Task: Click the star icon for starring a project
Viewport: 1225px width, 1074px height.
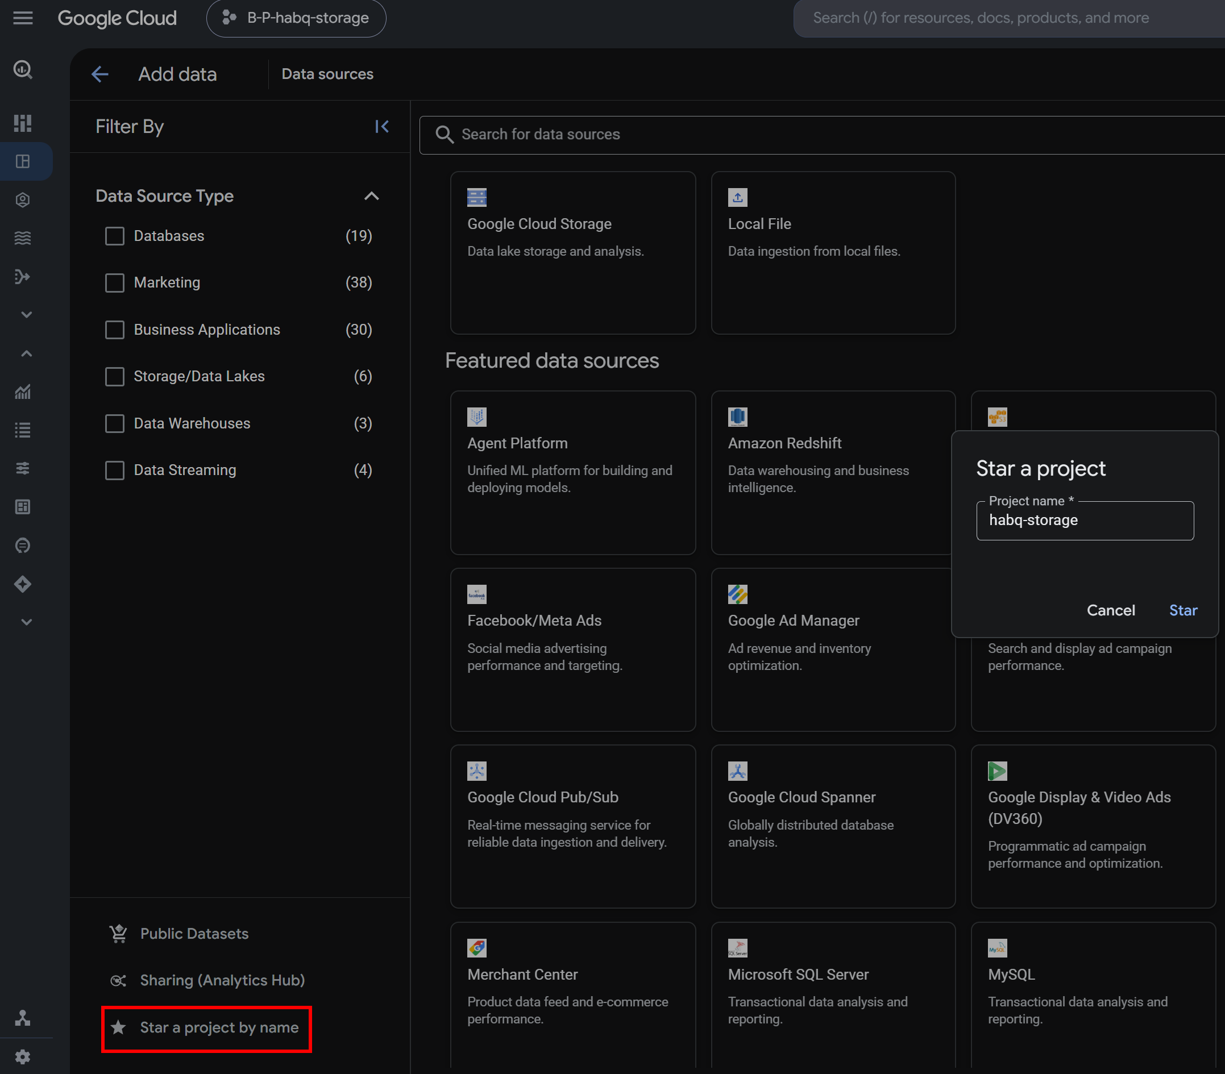Action: coord(119,1027)
